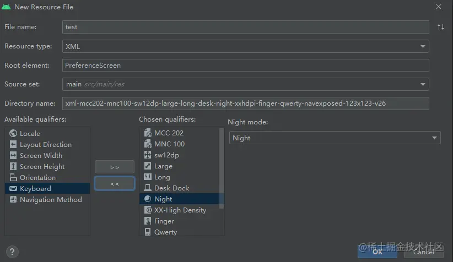The width and height of the screenshot is (453, 262).
Task: Click the sw12dp qualifier icon
Action: [x=148, y=155]
